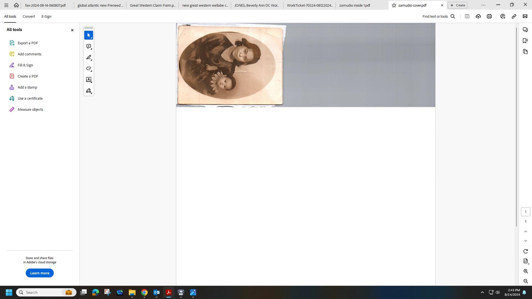Close the All tools panel

pyautogui.click(x=72, y=30)
